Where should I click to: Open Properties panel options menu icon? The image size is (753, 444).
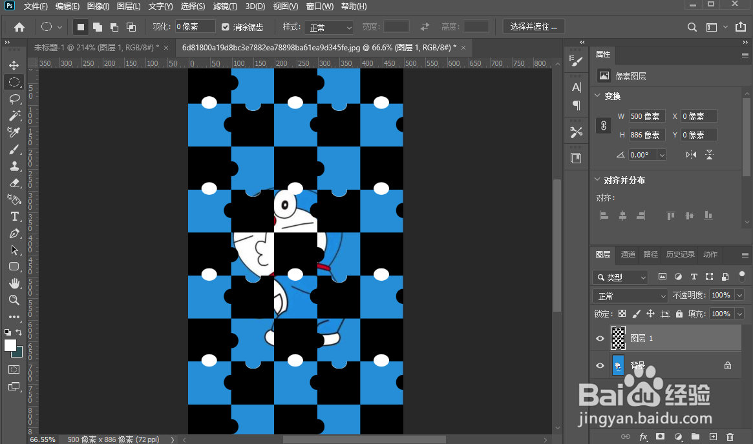(x=745, y=55)
